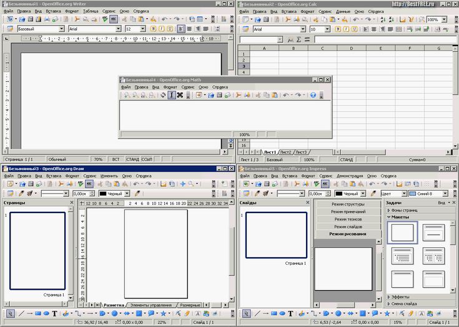Click line width 0,00см stepper in Draw
This screenshot has width=459, height=327.
pyautogui.click(x=92, y=193)
